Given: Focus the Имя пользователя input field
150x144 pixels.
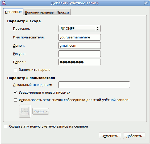Looking at the screenshot, I should coord(80,37).
